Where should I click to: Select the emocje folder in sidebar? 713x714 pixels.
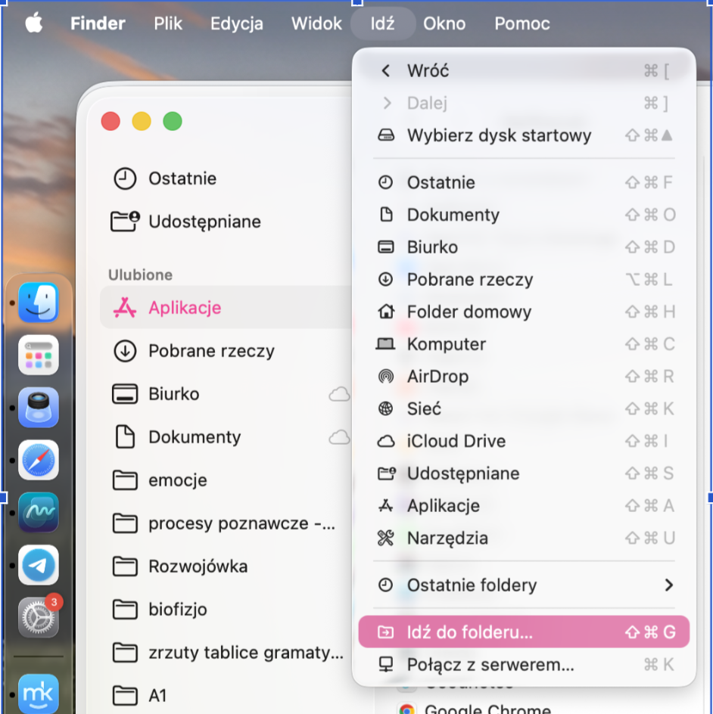[x=226, y=480]
